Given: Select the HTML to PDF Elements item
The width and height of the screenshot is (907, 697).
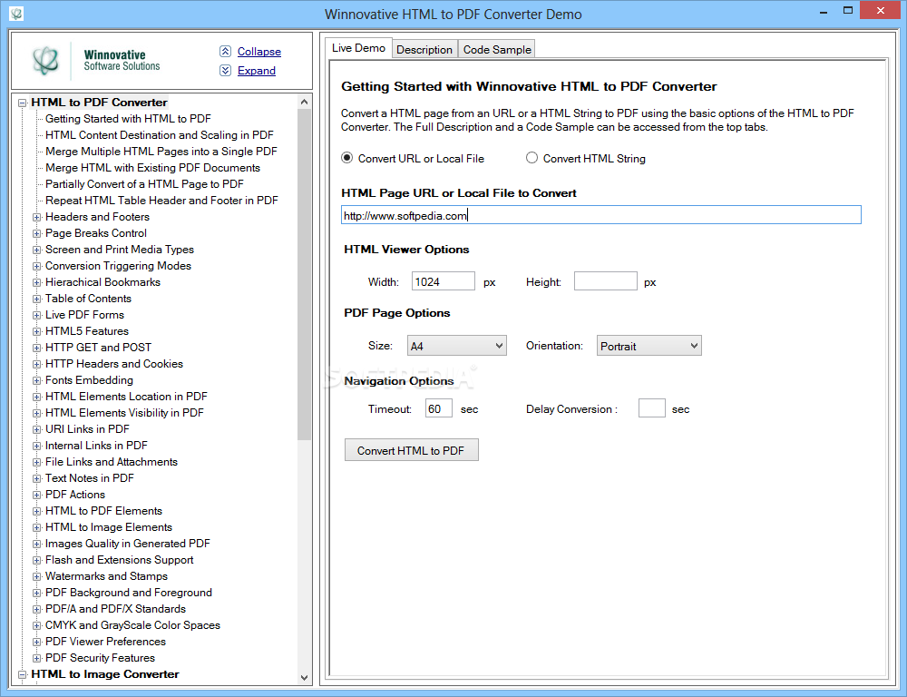Looking at the screenshot, I should pyautogui.click(x=103, y=511).
